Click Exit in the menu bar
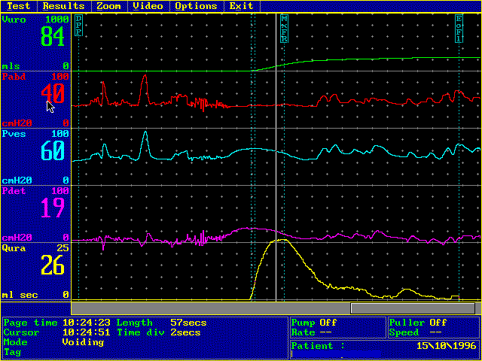The width and height of the screenshot is (482, 361). pos(241,5)
